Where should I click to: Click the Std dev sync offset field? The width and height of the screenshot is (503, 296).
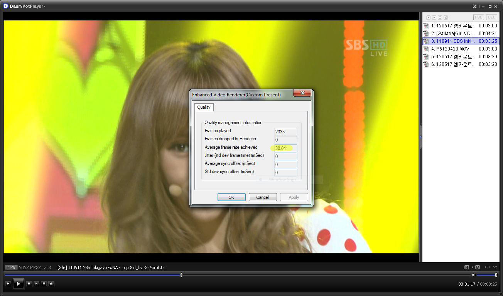tap(286, 172)
